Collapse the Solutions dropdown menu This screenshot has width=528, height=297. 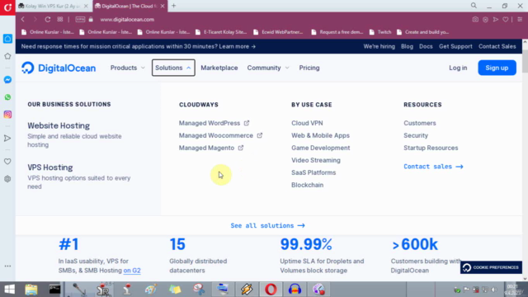[x=173, y=68]
